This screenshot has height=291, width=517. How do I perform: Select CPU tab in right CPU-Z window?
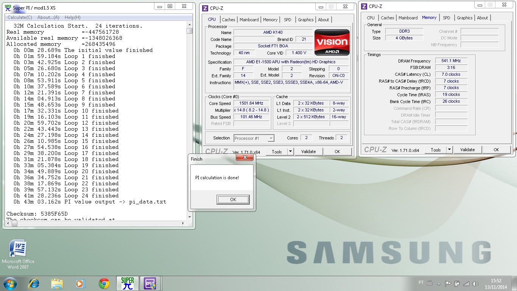[x=371, y=18]
